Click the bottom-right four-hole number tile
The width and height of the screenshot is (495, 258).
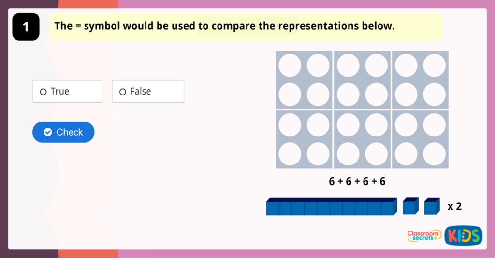click(420, 139)
